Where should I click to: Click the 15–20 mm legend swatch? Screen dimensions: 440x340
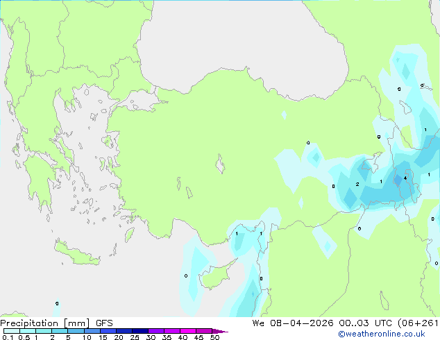pos(108,331)
